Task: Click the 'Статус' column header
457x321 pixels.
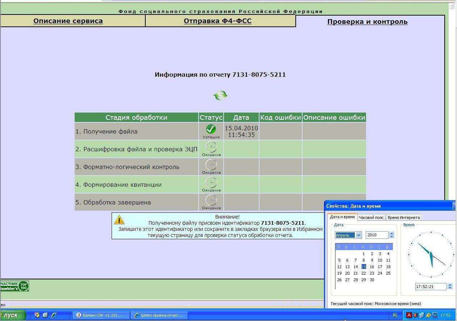Action: (x=211, y=117)
